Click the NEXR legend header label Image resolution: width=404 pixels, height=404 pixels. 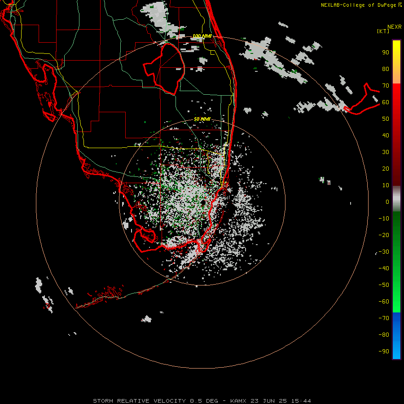click(x=394, y=27)
